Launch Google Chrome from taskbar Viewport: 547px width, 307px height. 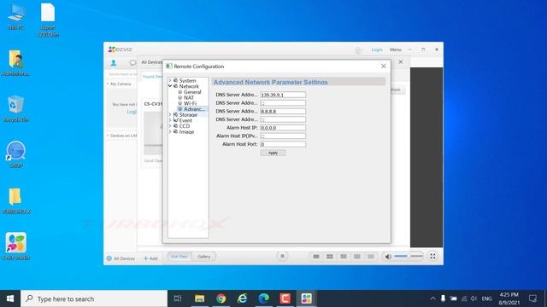point(221,298)
